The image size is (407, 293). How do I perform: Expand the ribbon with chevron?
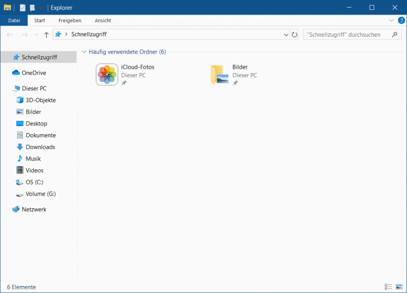click(x=392, y=20)
